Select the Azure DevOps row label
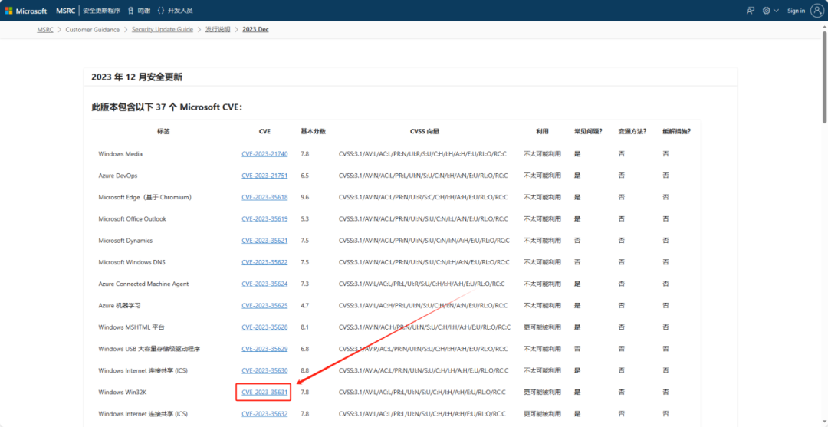Screen dimensions: 828x427 (118, 176)
